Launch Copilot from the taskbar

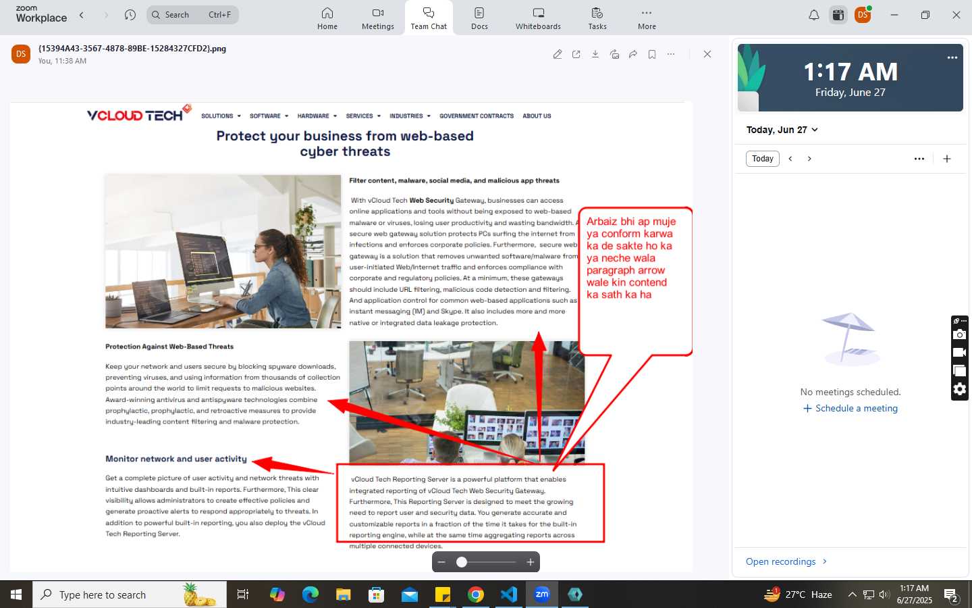pyautogui.click(x=277, y=594)
